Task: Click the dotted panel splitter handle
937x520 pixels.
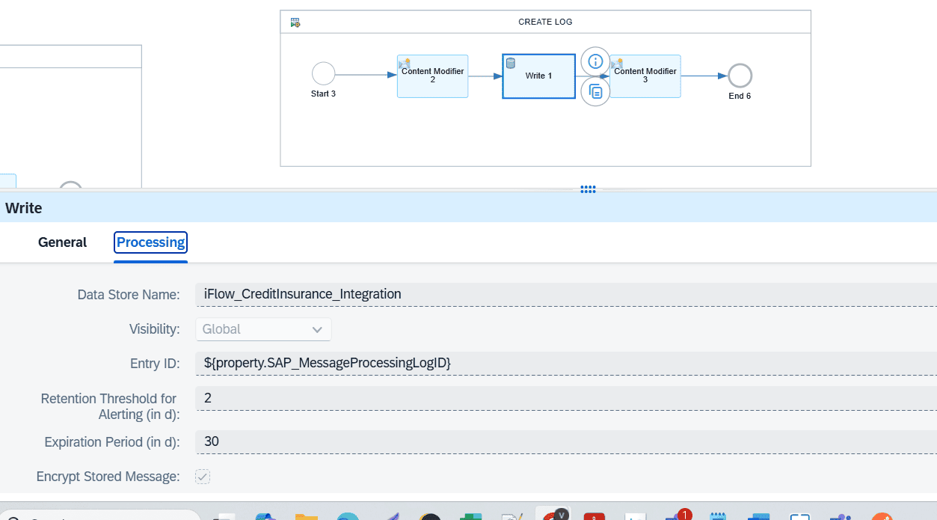Action: 588,189
